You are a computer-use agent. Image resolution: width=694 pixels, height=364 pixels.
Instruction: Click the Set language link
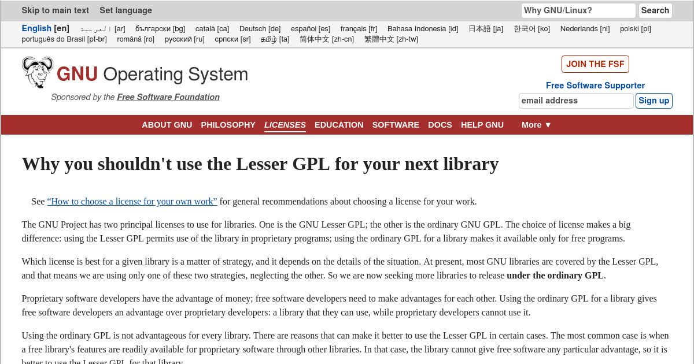click(125, 10)
